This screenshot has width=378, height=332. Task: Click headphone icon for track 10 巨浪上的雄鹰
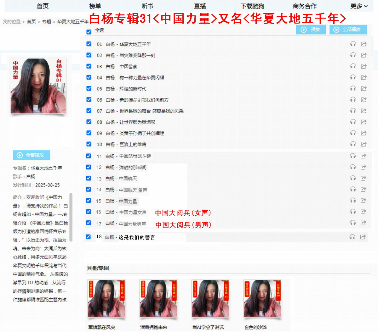pyautogui.click(x=353, y=144)
